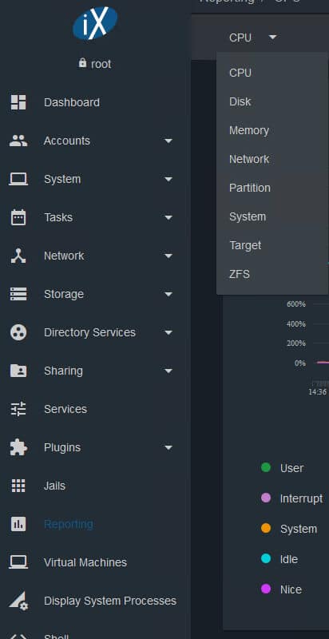
Task: Click the iX logo at top
Action: (x=95, y=23)
